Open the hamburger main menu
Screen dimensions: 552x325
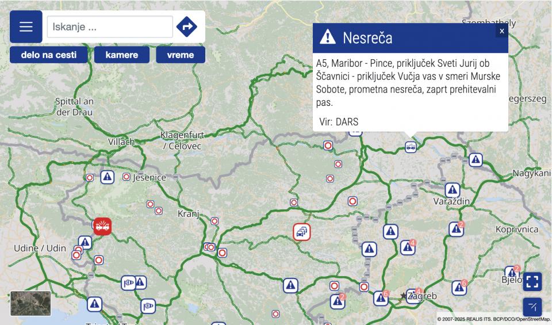pos(26,26)
